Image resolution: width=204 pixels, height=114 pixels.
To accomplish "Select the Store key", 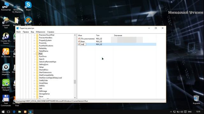I will tap(41, 97).
